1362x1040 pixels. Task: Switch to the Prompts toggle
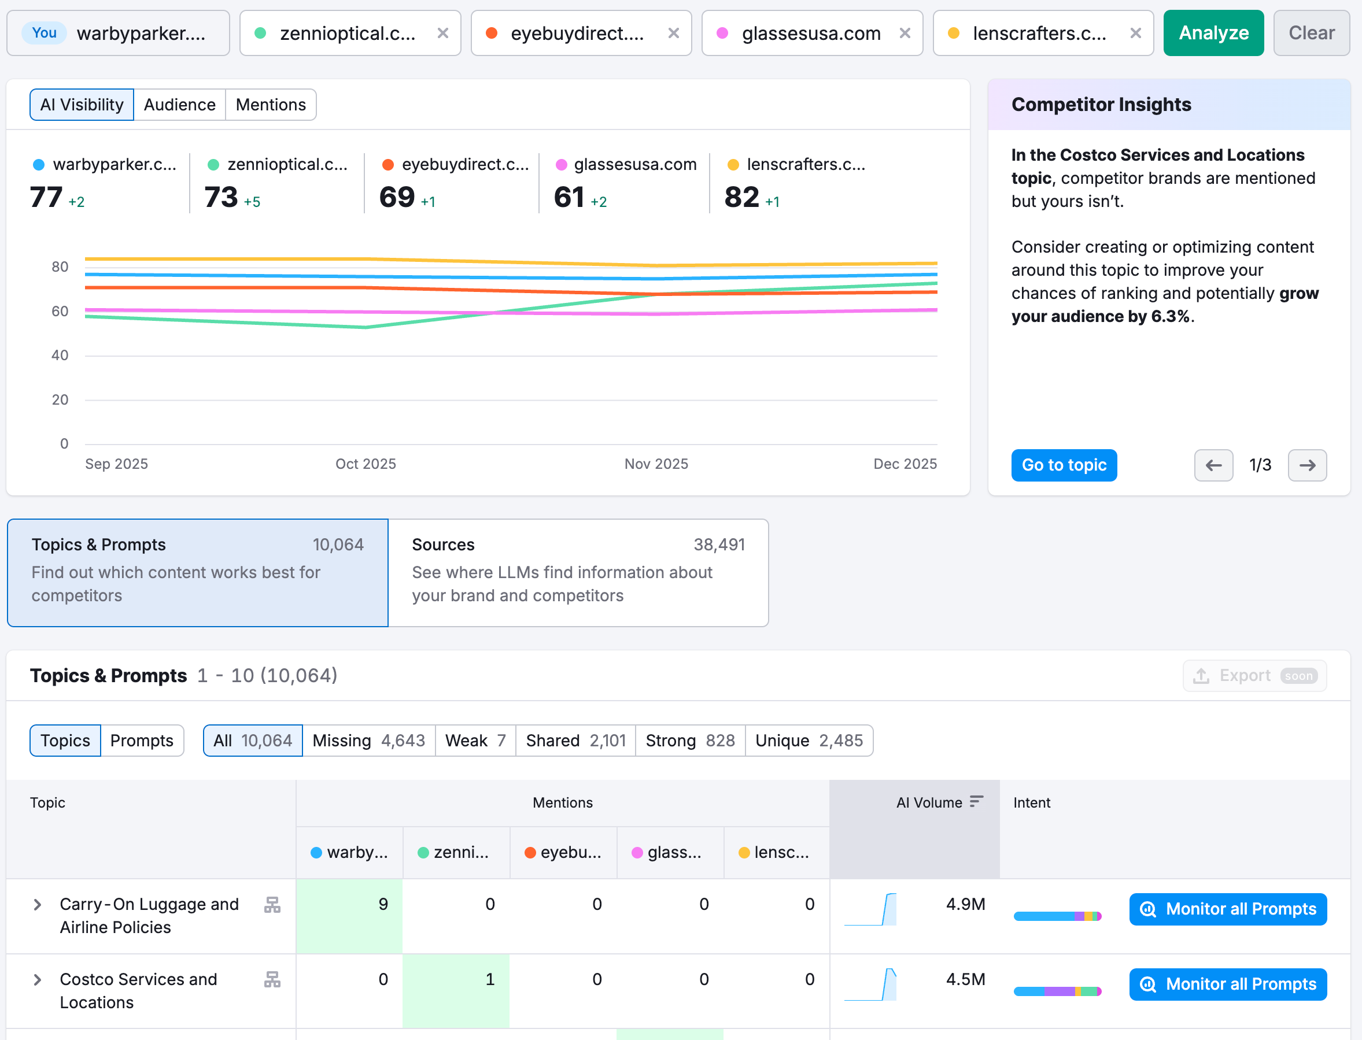click(142, 741)
